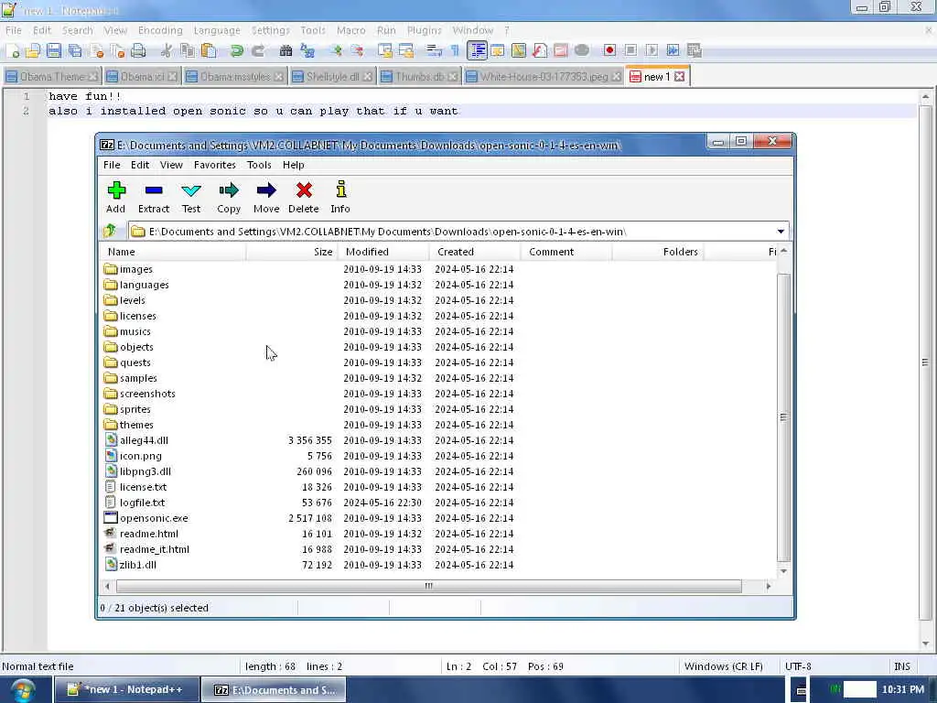This screenshot has width=937, height=703.
Task: Click the Replace icon in Notepad++ toolbar
Action: 307,51
